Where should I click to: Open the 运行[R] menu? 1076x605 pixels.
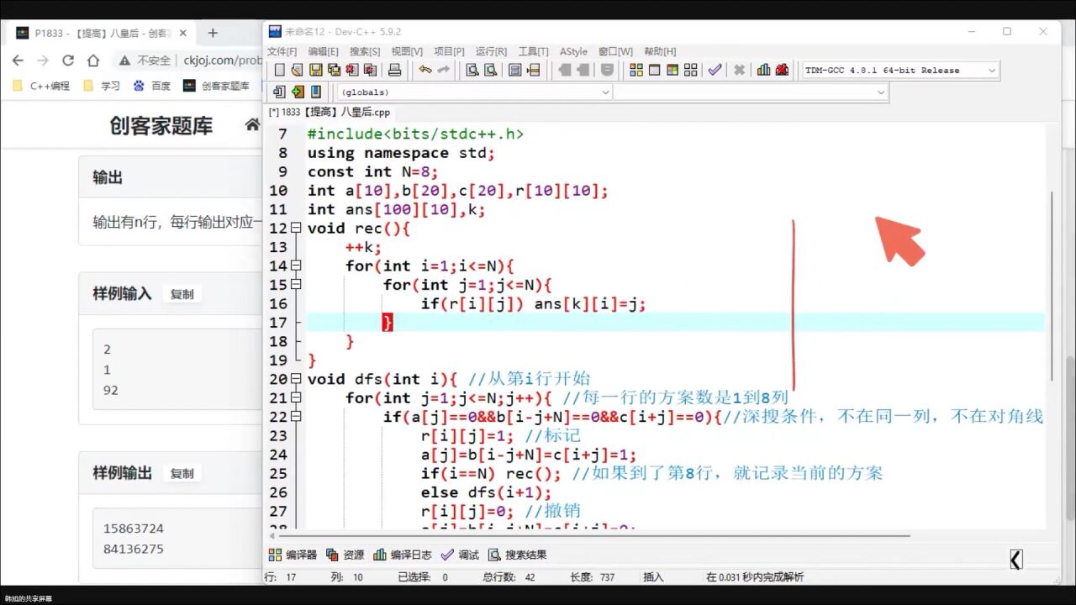[490, 51]
